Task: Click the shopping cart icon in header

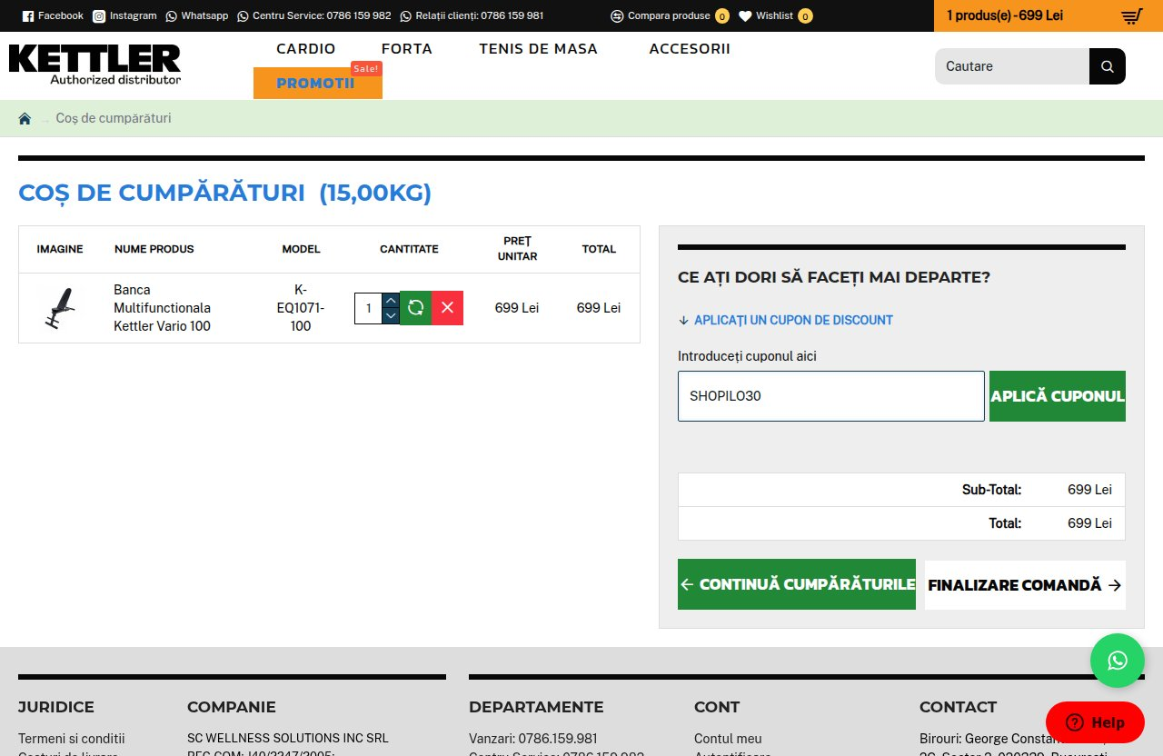Action: click(x=1131, y=16)
